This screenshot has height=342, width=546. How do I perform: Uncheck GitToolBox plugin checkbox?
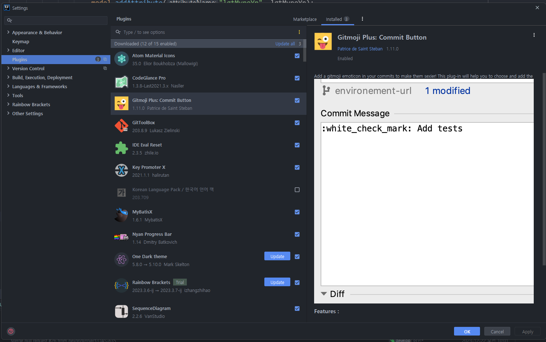coord(297,123)
